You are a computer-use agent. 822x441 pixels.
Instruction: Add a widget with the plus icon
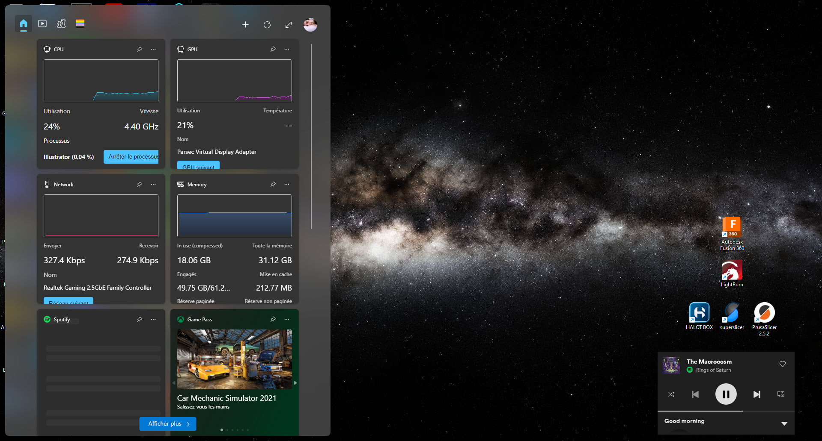pyautogui.click(x=245, y=25)
